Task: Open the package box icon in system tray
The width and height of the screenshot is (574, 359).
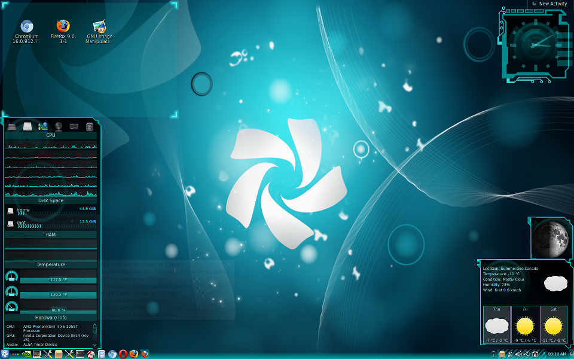Action: tap(502, 354)
